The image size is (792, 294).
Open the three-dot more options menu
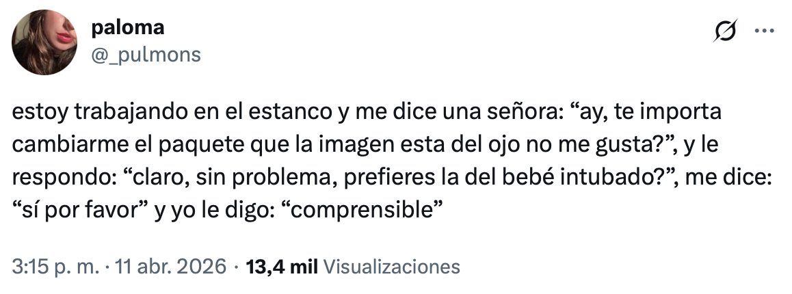[764, 30]
